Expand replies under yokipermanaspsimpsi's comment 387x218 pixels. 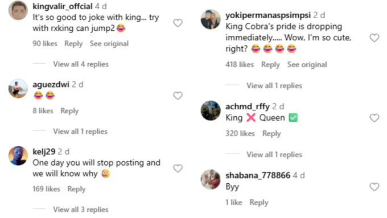click(x=274, y=86)
